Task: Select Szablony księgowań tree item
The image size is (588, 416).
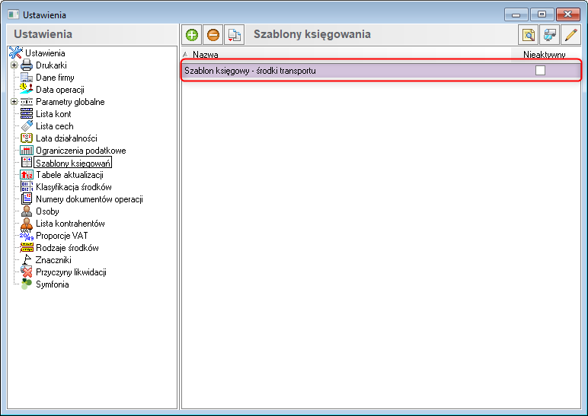Action: 73,163
